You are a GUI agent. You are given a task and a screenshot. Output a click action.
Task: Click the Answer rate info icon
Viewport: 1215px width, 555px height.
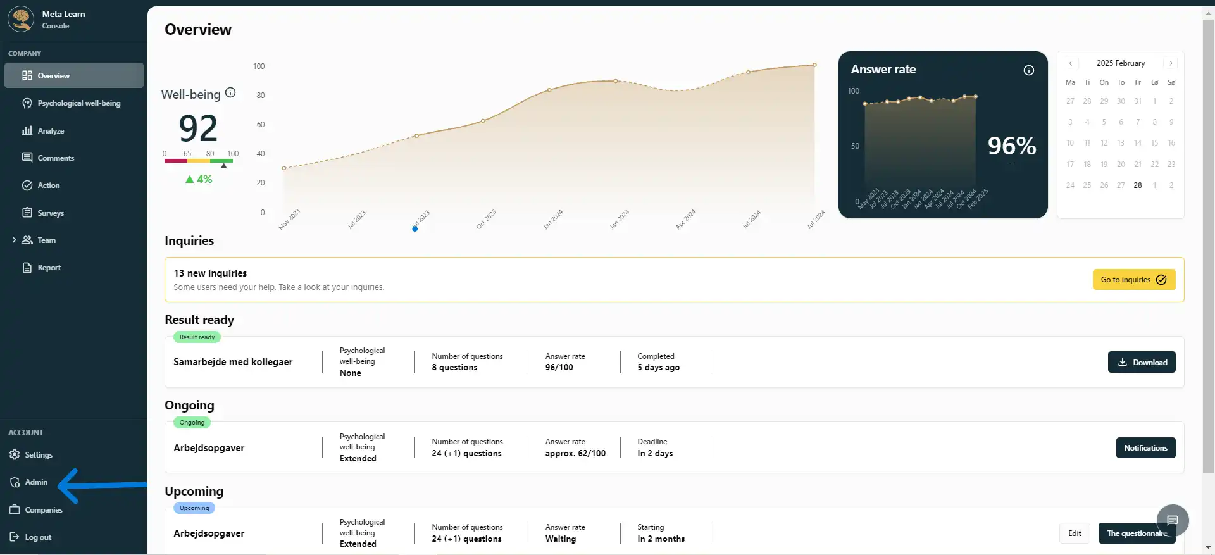[1029, 70]
